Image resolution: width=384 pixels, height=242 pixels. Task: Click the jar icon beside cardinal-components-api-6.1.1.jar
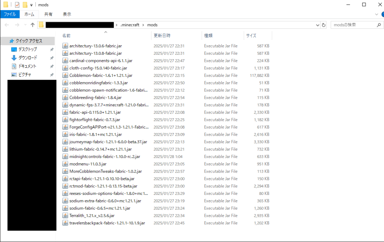[x=65, y=61]
